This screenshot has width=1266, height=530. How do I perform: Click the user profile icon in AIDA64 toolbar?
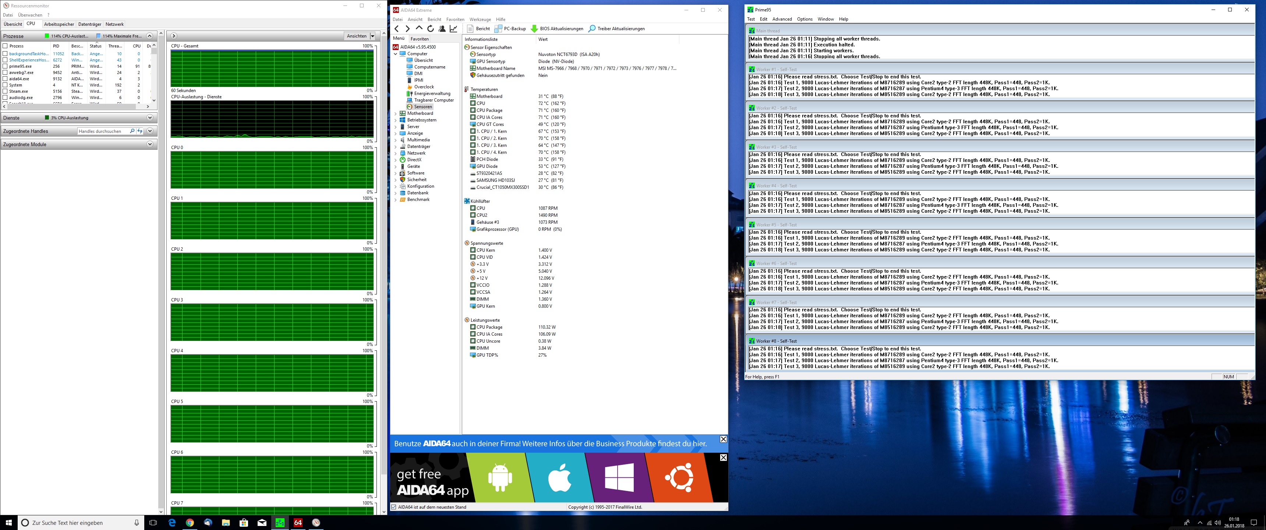pos(442,28)
